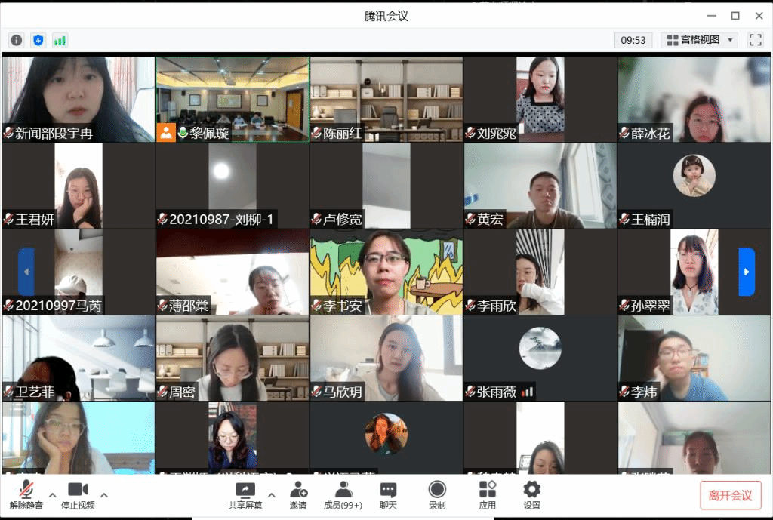
Task: Stop the camera via 停止视频
Action: click(78, 495)
